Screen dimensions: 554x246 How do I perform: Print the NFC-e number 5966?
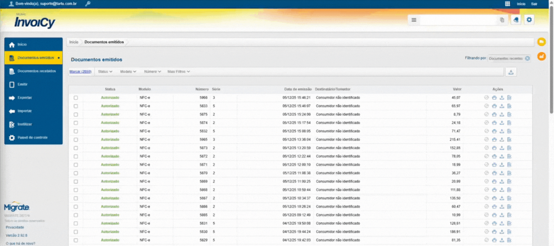click(494, 97)
